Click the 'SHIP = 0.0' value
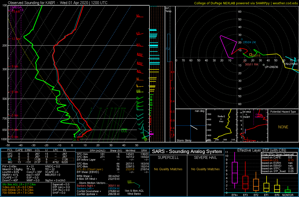Viewport: 299px width, 197px height. pos(59,193)
